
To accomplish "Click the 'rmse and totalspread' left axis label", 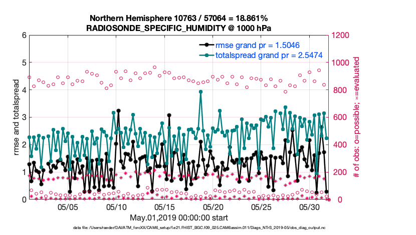I will [17, 117].
